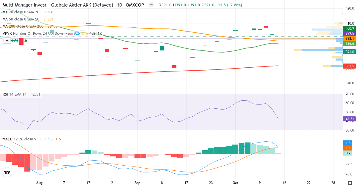
Task: Select the MA 200 close 0 SMA 200 legend
Action: [23, 26]
